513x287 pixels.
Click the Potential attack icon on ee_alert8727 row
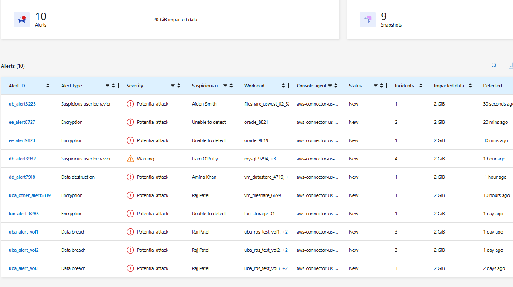point(130,122)
